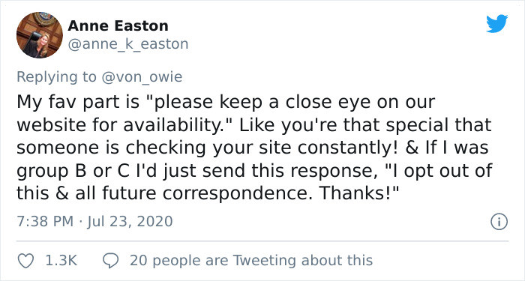The image size is (525, 281).
Task: Open "20 people are Tweeting about this"
Action: [251, 261]
